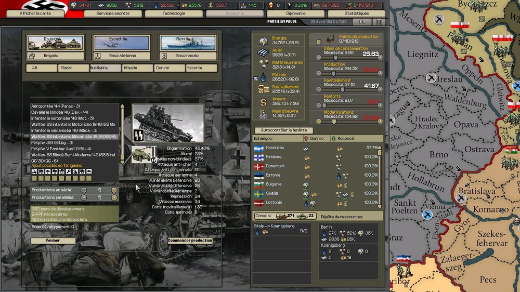This screenshot has height=292, width=520.
Task: Click the Division tank image button
Action: pos(56,43)
